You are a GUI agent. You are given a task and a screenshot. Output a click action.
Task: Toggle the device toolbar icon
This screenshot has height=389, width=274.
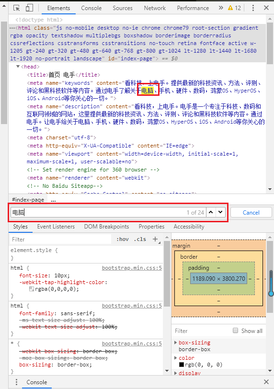tap(29, 8)
